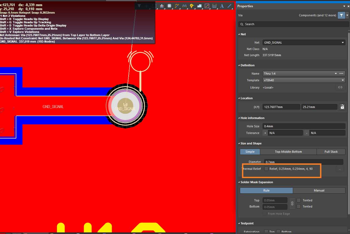Check the Bottom Tented checkbox

click(x=299, y=206)
